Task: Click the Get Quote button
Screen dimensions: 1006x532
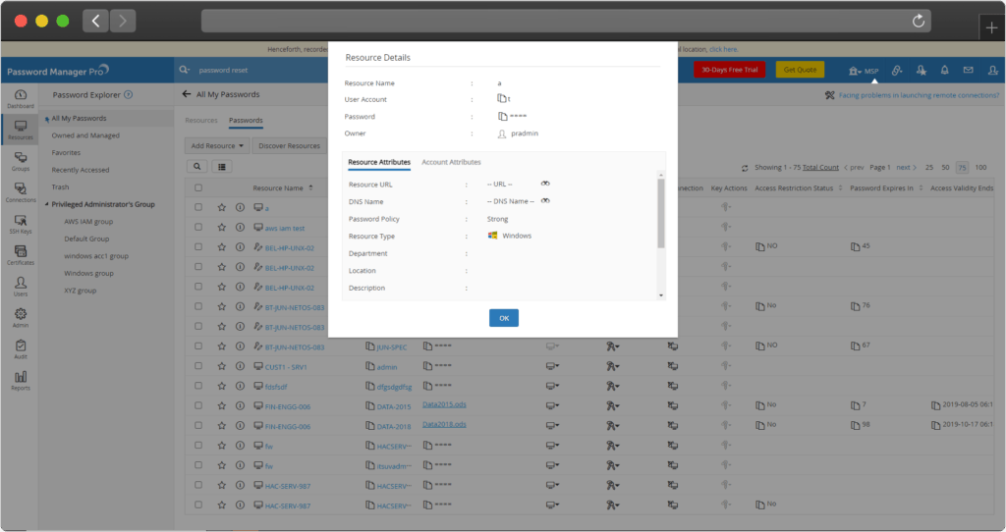Action: [x=800, y=70]
